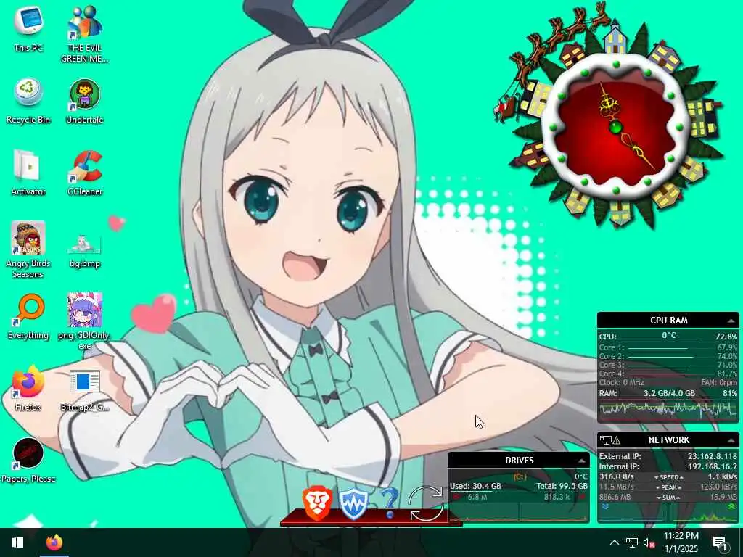The width and height of the screenshot is (743, 557).
Task: Click the green upload arrows in NETWORK widget
Action: 732,507
